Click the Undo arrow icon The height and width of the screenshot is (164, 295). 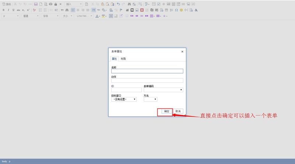[x=118, y=4]
